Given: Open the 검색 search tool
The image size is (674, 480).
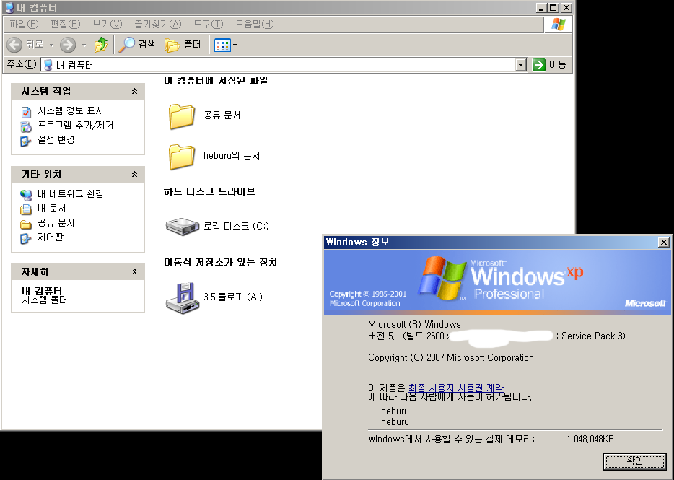Looking at the screenshot, I should (136, 45).
